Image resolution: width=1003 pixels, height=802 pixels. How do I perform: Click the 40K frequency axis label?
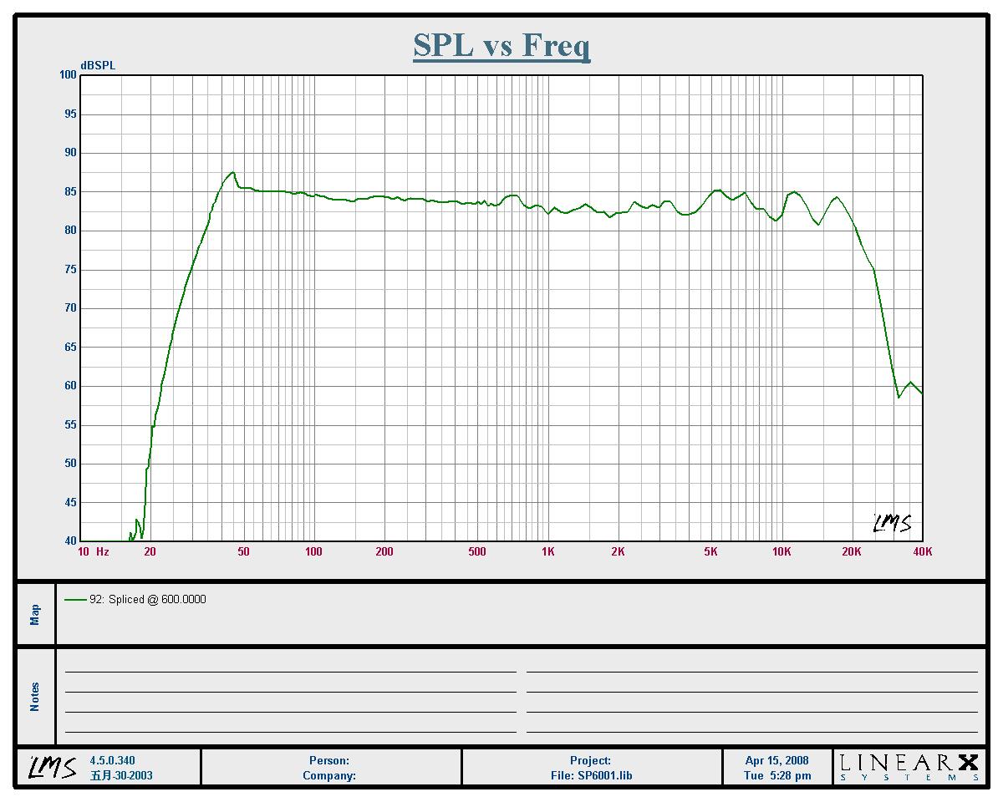[923, 552]
